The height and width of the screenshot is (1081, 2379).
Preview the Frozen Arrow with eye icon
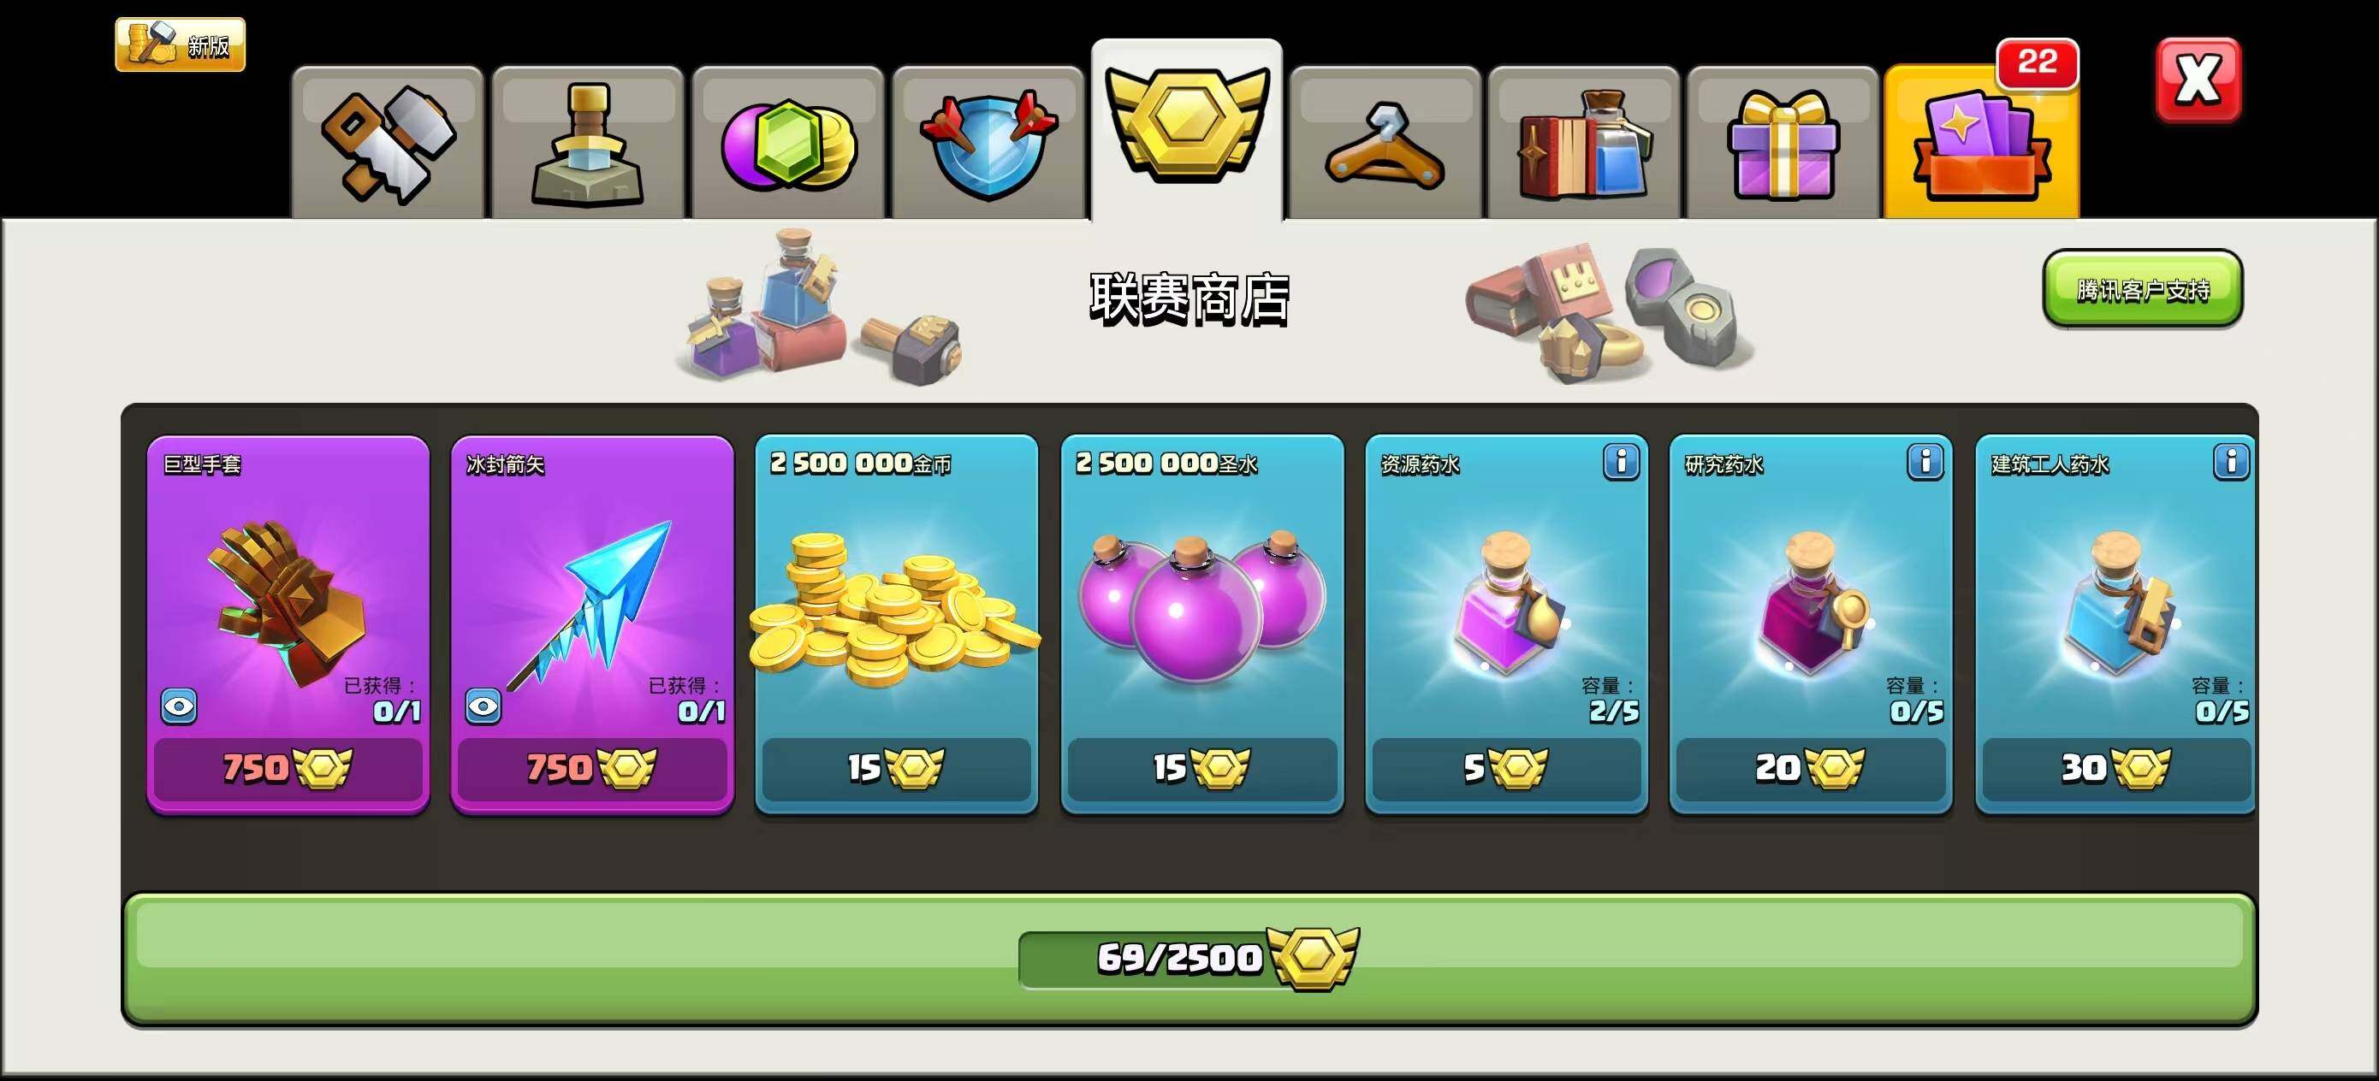(483, 707)
